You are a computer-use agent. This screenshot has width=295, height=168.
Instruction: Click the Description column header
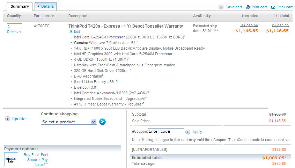coord(78,16)
